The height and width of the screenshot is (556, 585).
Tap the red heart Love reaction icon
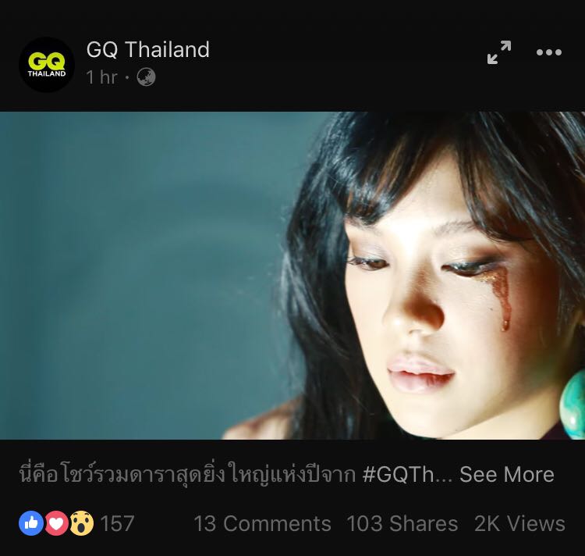56,523
